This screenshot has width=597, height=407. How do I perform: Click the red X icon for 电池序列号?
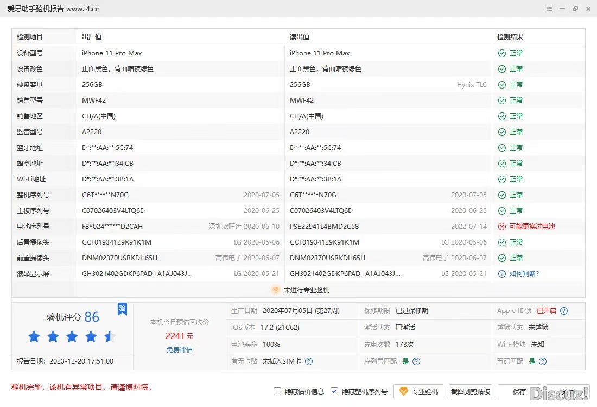pyautogui.click(x=502, y=227)
